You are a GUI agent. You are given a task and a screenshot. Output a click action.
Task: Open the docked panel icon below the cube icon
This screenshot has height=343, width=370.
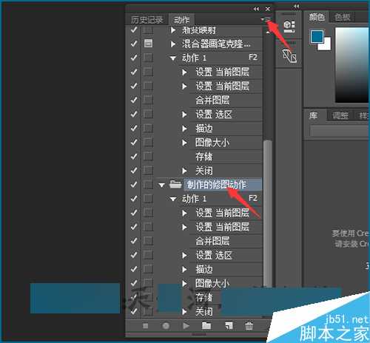click(x=289, y=55)
